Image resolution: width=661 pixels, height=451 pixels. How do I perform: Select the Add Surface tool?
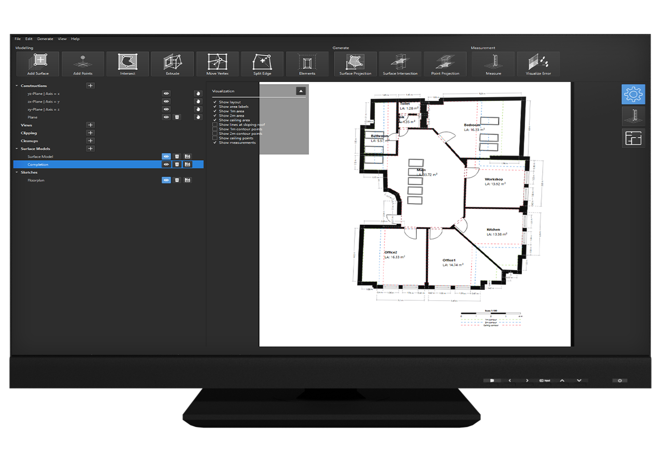[38, 64]
